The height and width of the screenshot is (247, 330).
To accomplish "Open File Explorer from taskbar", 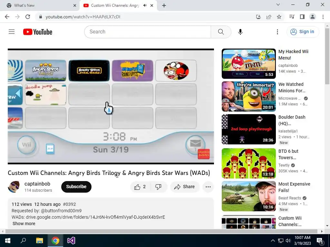I will [x=39, y=241].
